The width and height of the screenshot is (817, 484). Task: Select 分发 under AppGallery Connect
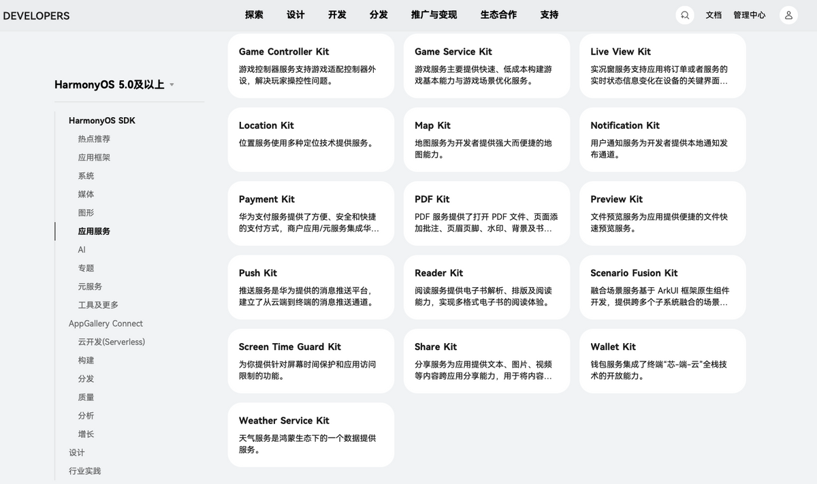pyautogui.click(x=86, y=378)
